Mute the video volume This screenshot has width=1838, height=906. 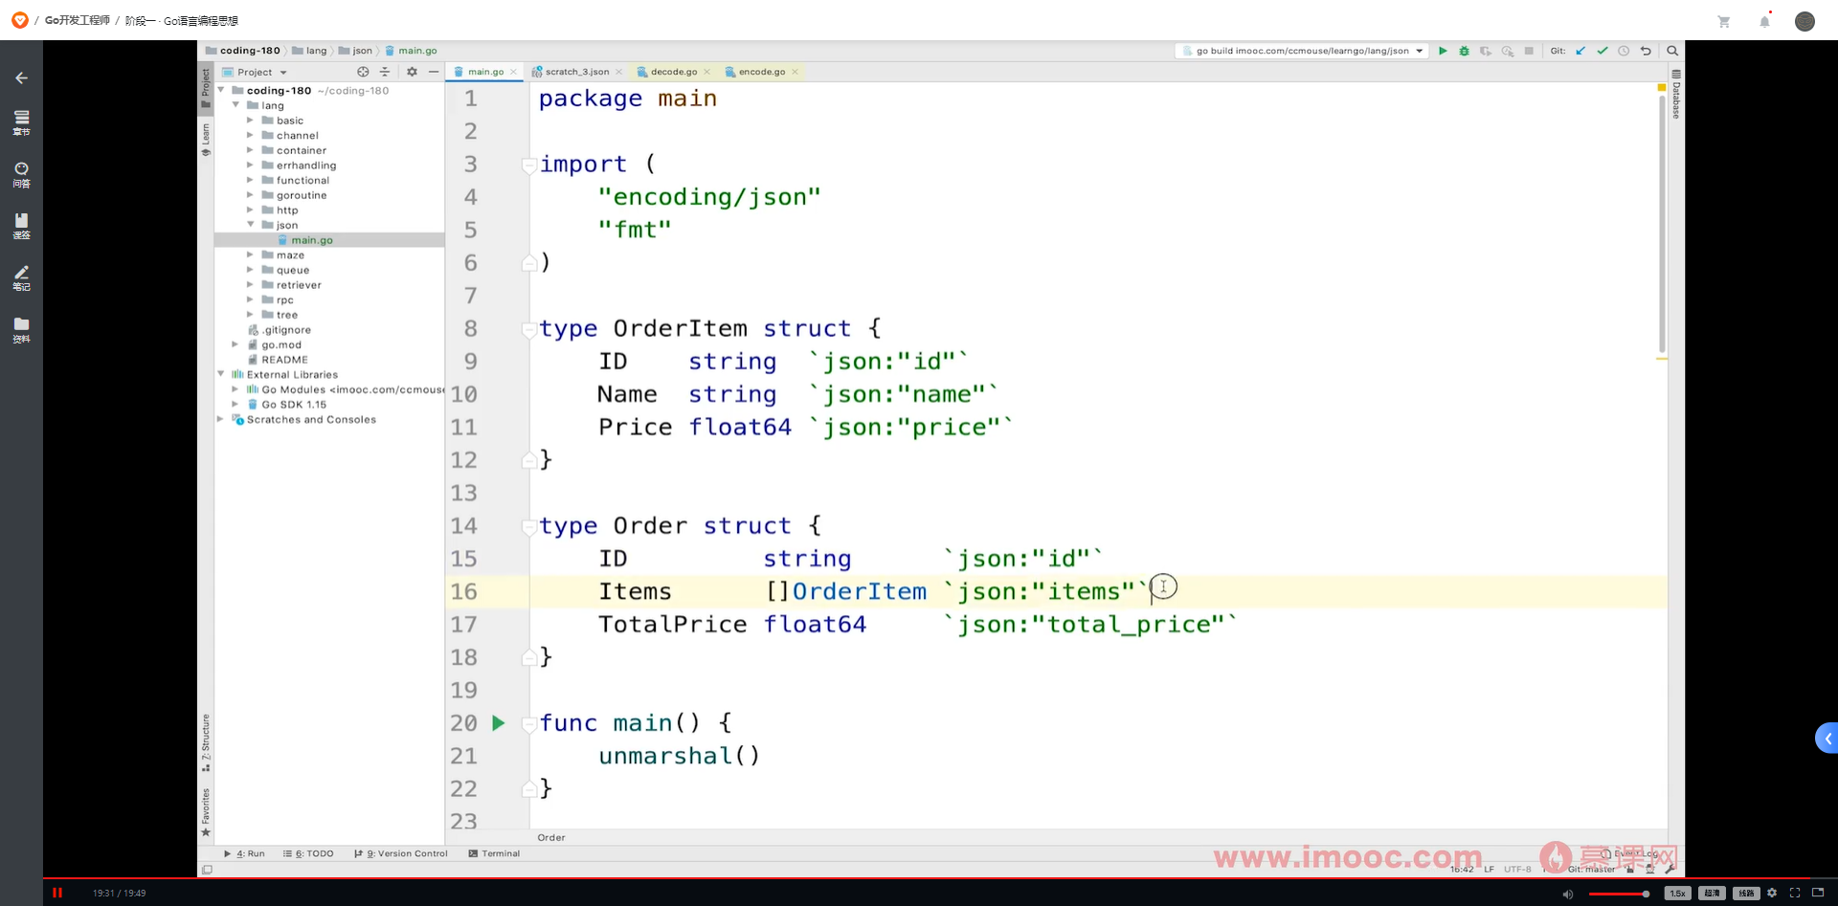click(x=1567, y=894)
